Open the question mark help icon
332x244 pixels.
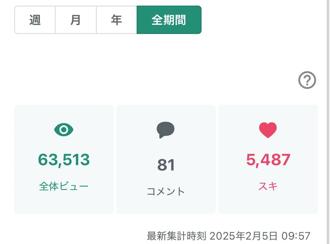(x=307, y=80)
